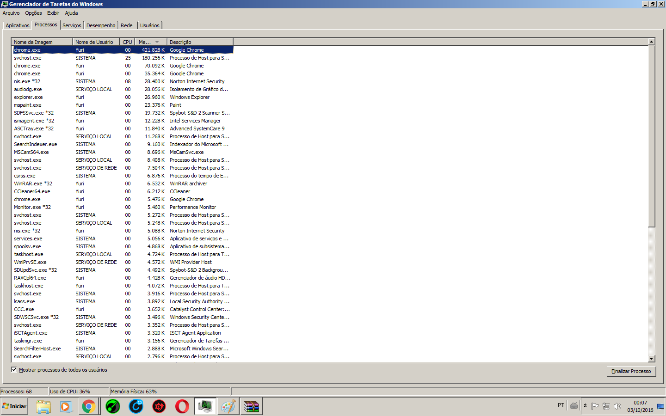
Task: Select the csrss.exe process row
Action: click(x=123, y=176)
